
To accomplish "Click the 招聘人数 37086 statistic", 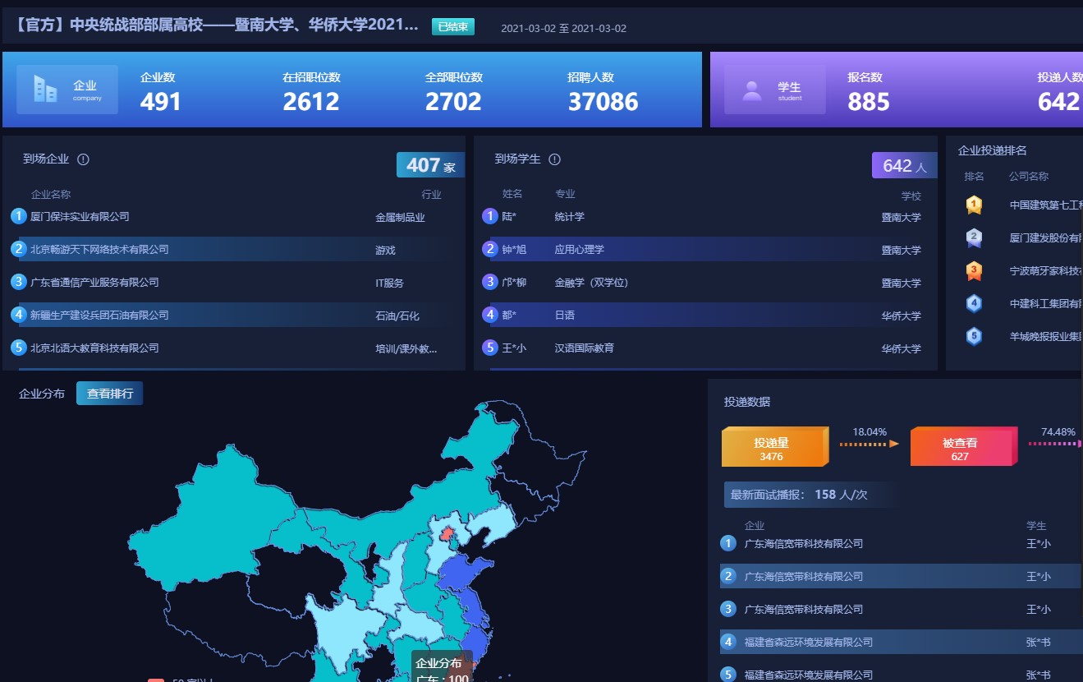I will click(x=603, y=90).
